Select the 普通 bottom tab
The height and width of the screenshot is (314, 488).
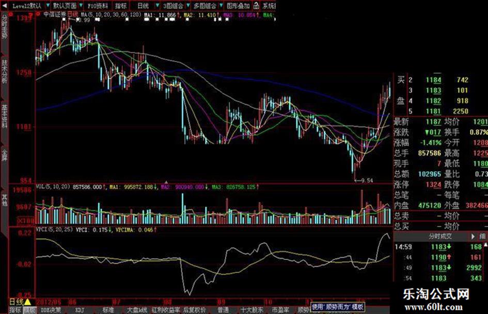(x=223, y=310)
